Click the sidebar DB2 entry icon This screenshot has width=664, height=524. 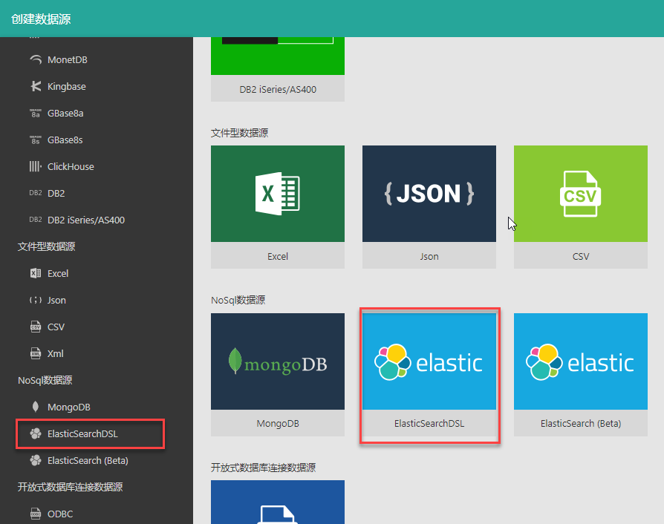tap(36, 193)
